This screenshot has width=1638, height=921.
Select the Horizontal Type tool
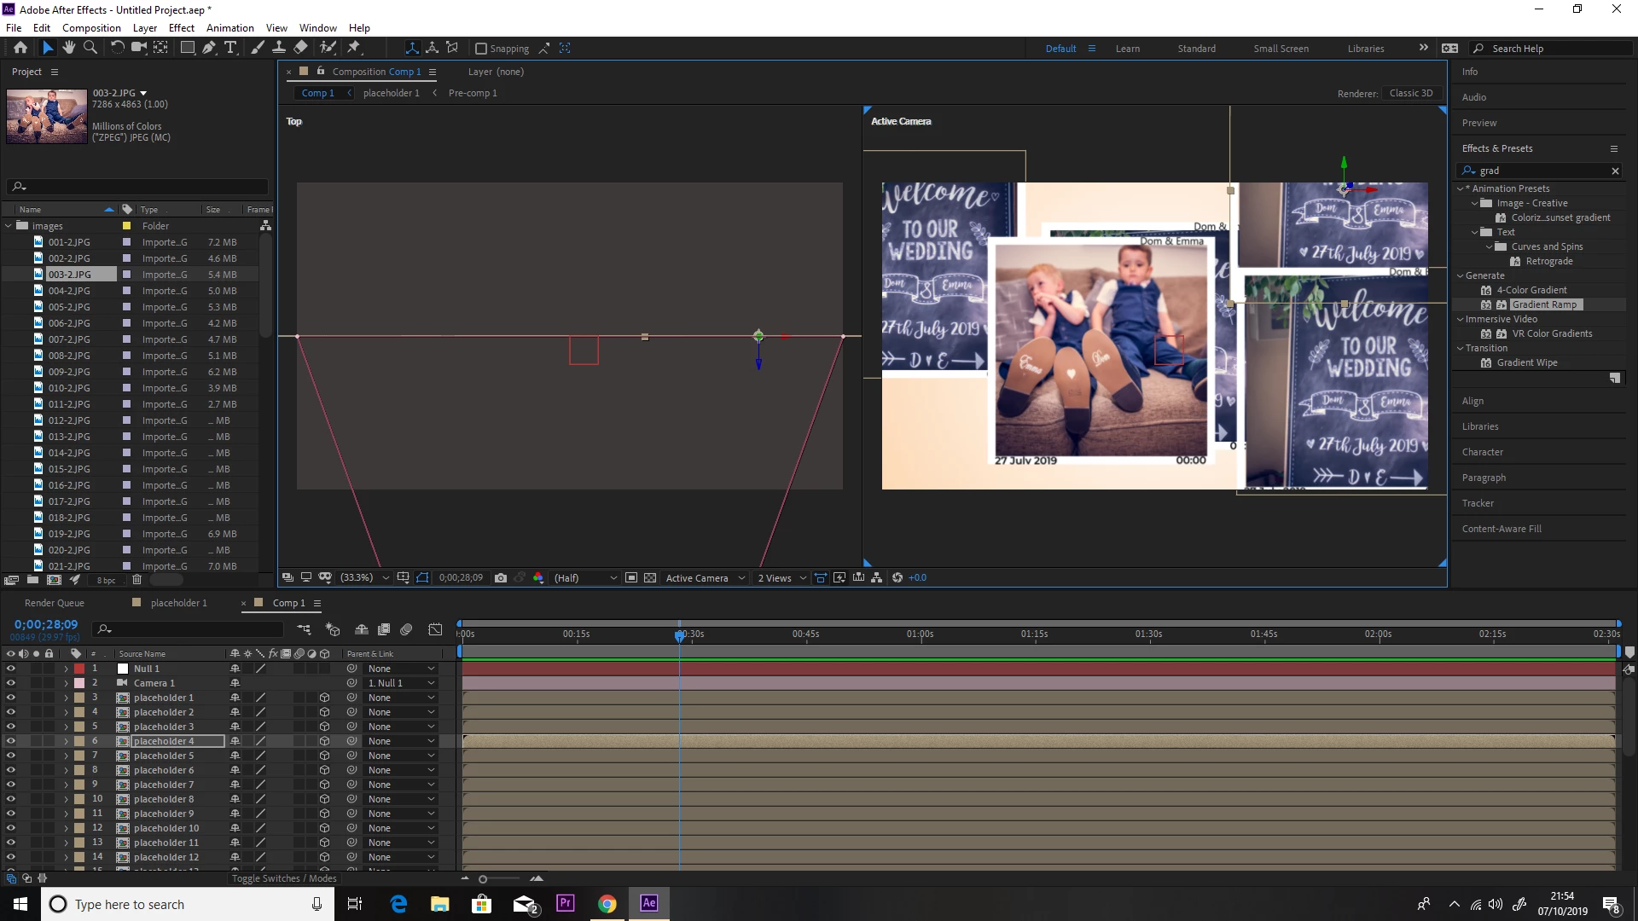230,48
